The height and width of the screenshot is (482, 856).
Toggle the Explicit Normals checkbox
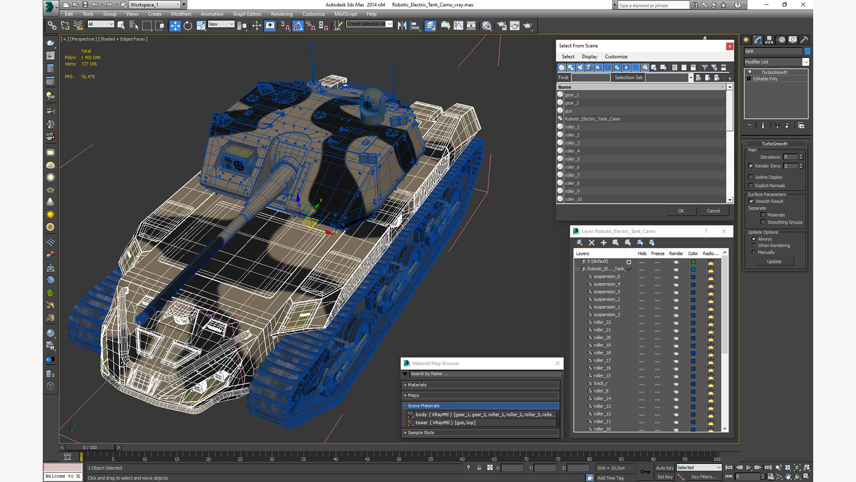point(751,186)
